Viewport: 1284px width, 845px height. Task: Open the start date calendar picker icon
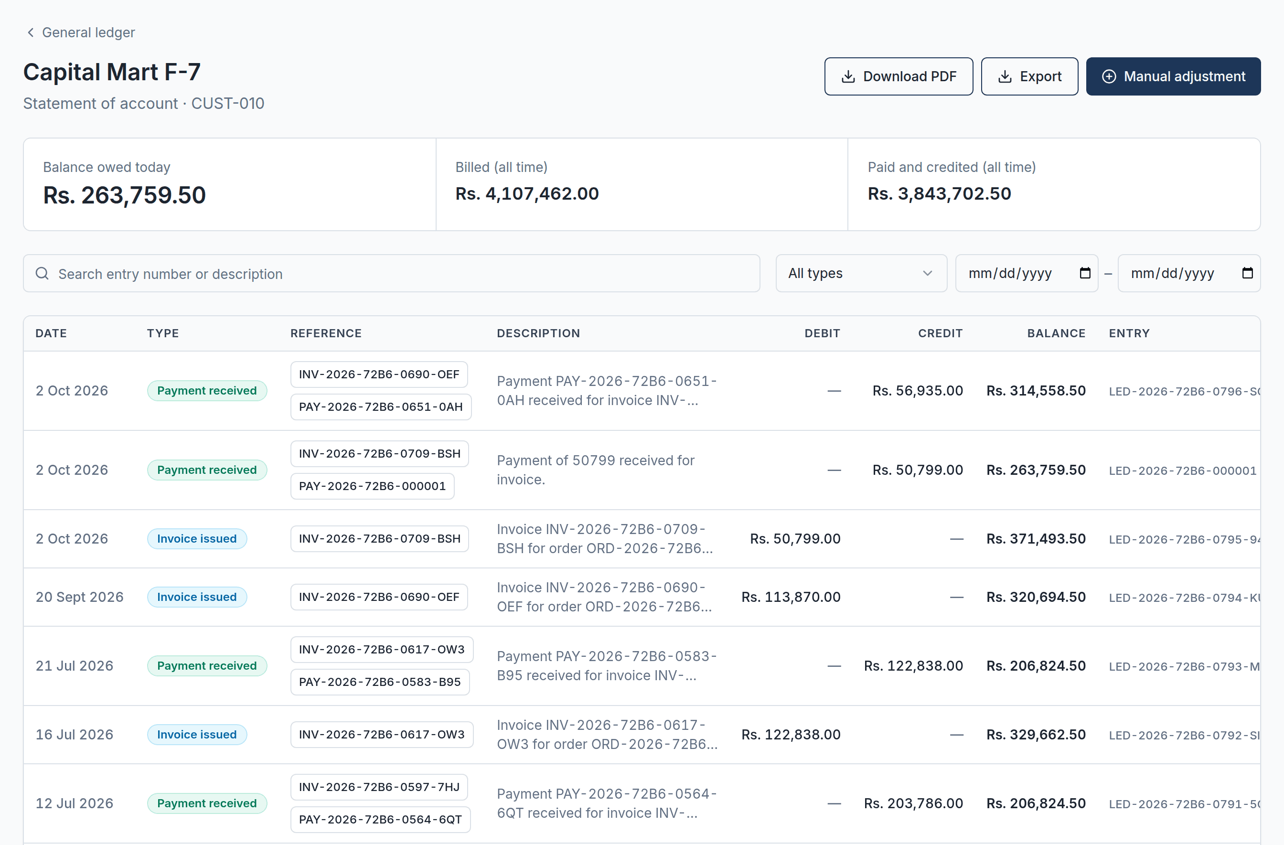pyautogui.click(x=1085, y=273)
